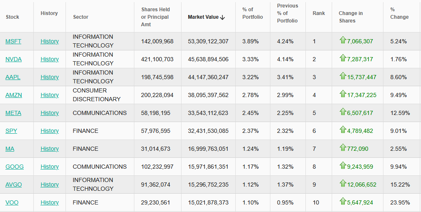421x212 pixels.
Task: Click the green up arrow in AMZN row
Action: coord(343,94)
